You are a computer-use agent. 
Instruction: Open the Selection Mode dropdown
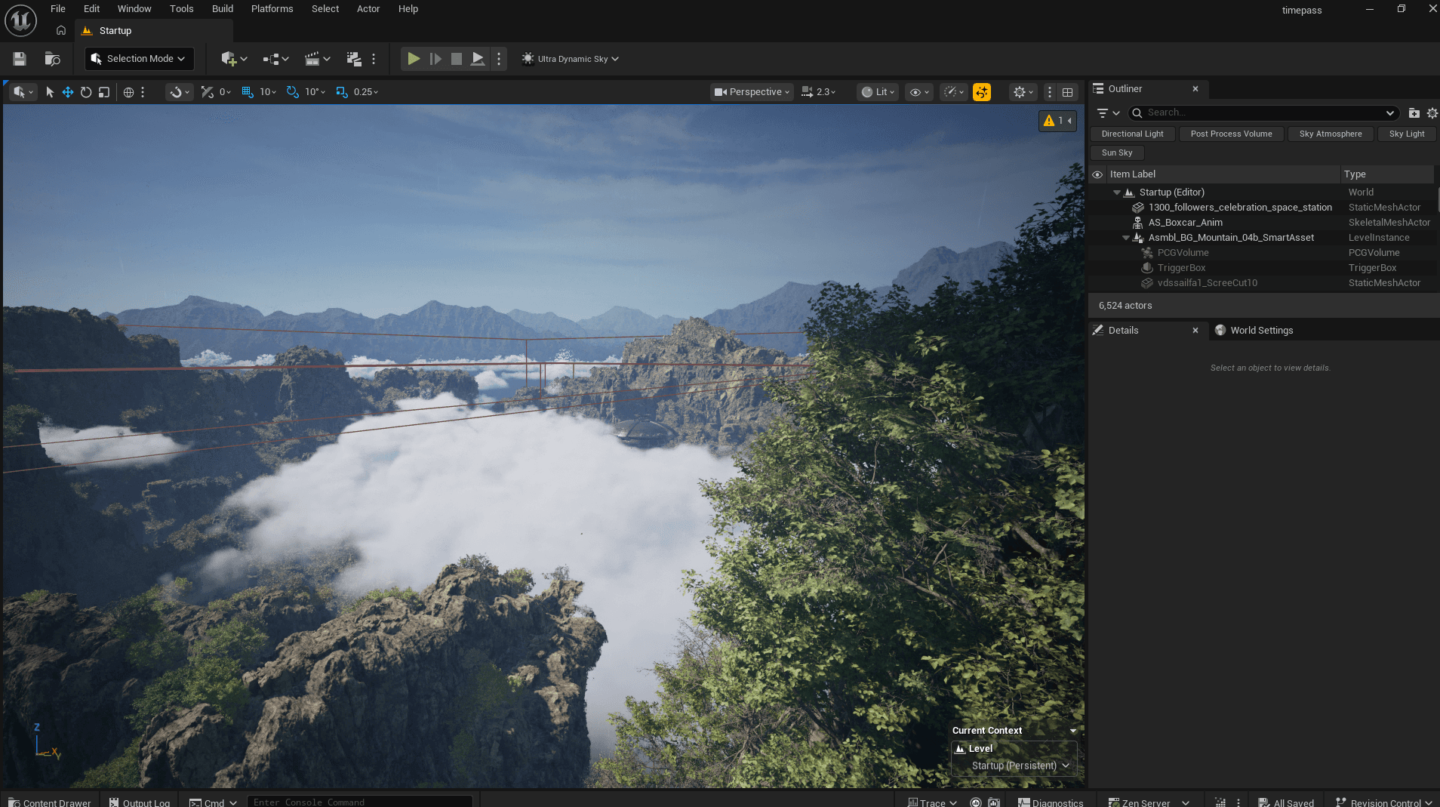point(140,59)
